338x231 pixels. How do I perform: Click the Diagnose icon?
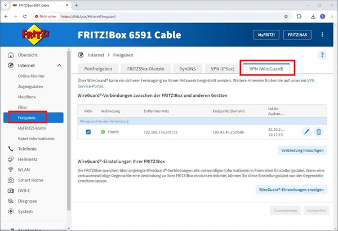pyautogui.click(x=11, y=201)
